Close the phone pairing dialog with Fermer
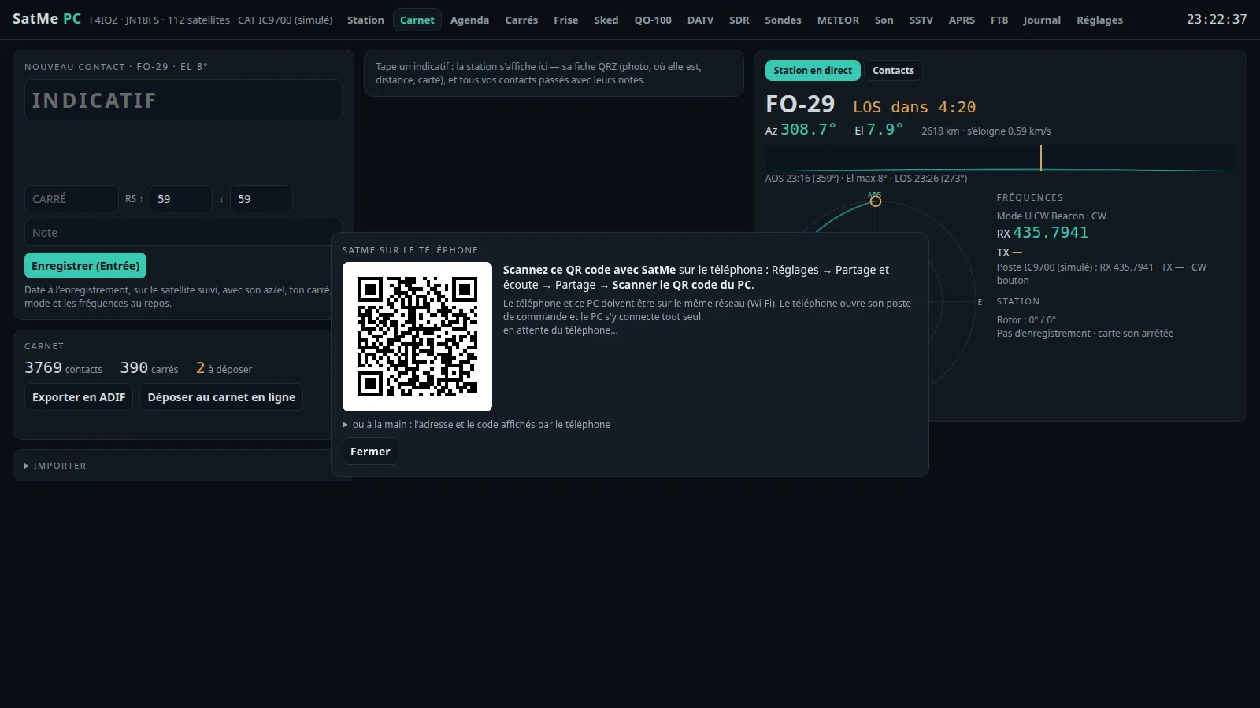 370,452
